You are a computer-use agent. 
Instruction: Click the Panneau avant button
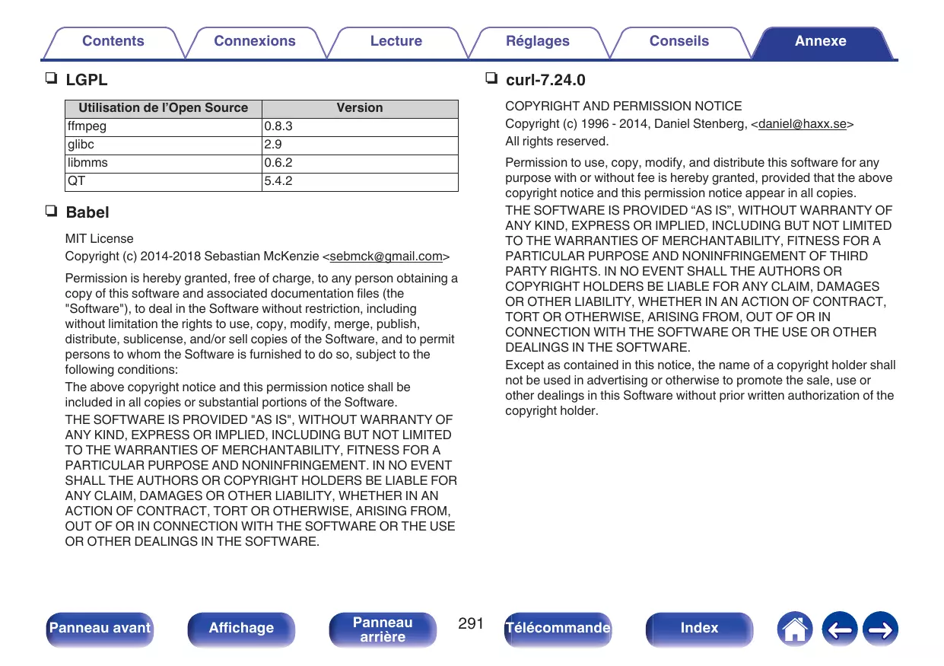click(100, 629)
